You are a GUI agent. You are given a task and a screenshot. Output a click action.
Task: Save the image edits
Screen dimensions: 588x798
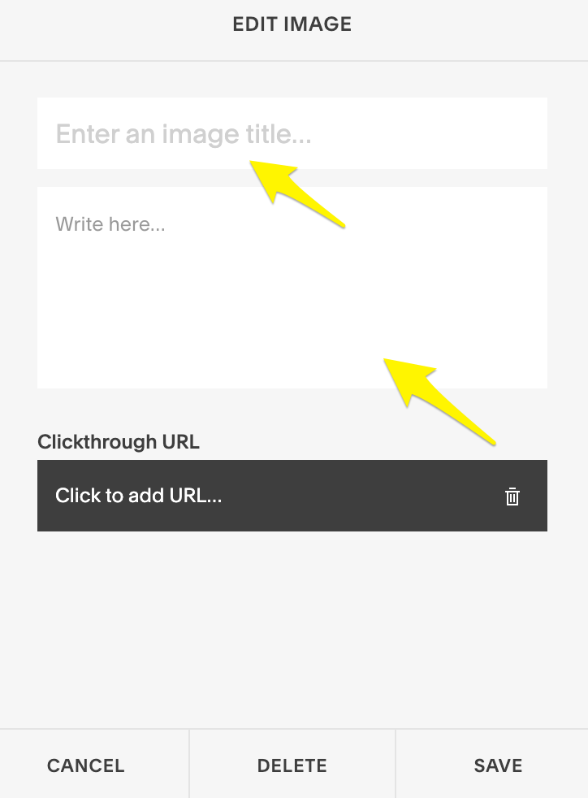click(498, 765)
